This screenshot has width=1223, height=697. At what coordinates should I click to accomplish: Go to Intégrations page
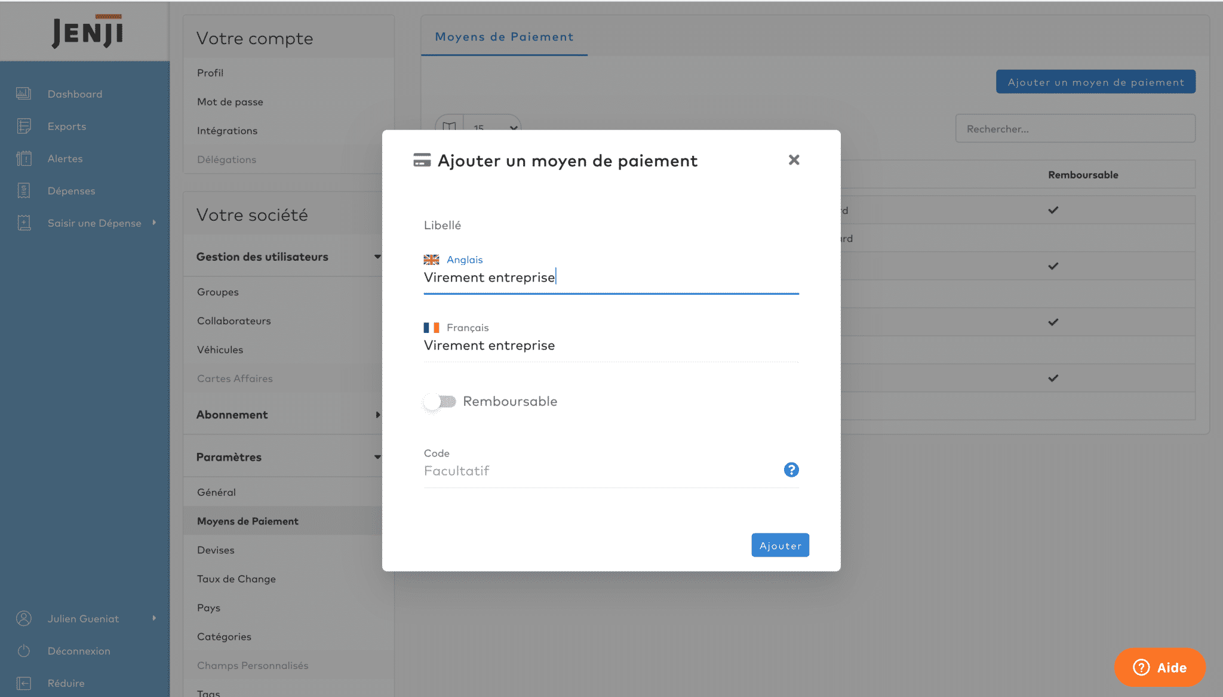point(227,130)
